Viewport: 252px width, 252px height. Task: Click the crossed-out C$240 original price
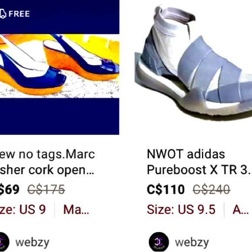211,189
